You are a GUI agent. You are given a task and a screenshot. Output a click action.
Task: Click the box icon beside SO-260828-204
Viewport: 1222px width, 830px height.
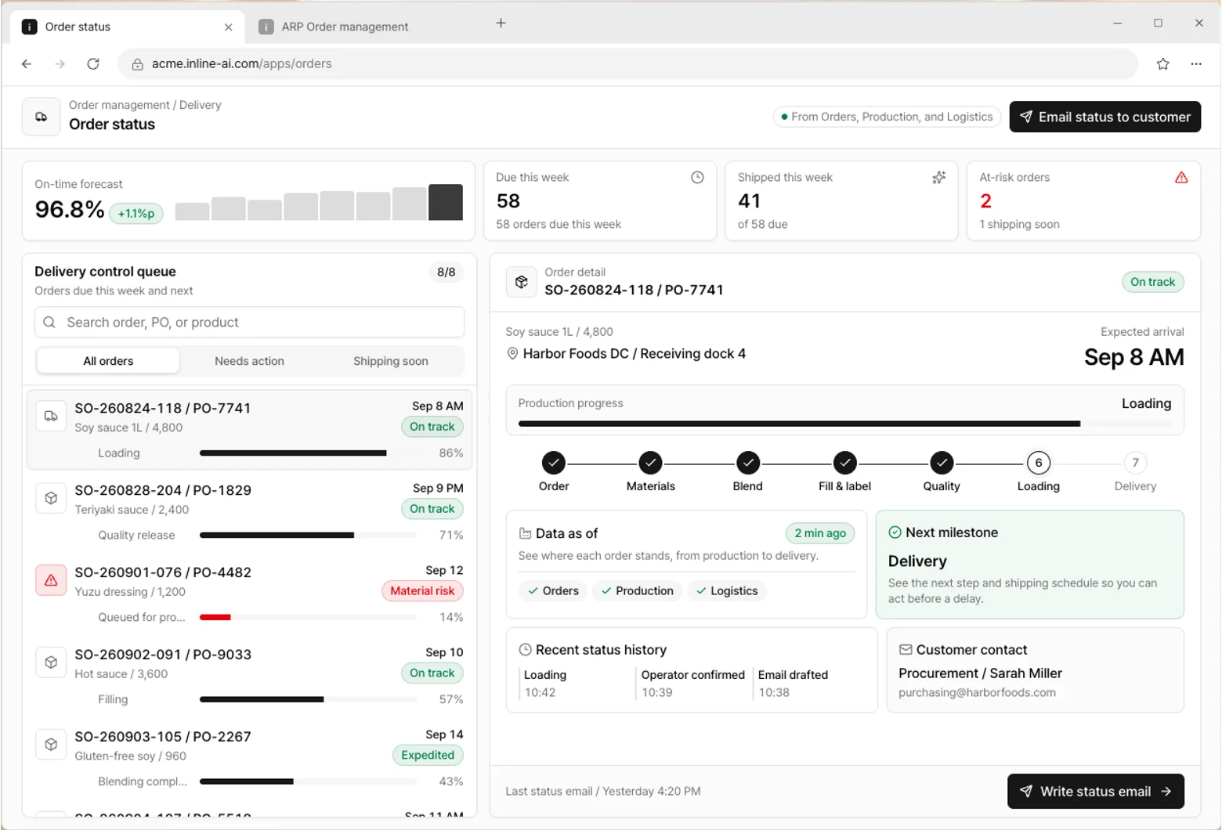point(51,498)
